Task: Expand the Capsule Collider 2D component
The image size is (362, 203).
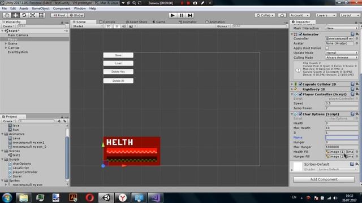Action: pos(292,84)
